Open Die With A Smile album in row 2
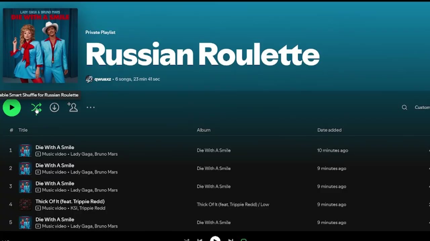Screen dimensions: 430x241 point(214,168)
